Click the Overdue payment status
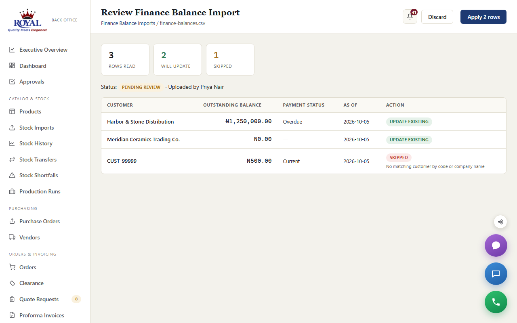The width and height of the screenshot is (517, 323). tap(292, 122)
